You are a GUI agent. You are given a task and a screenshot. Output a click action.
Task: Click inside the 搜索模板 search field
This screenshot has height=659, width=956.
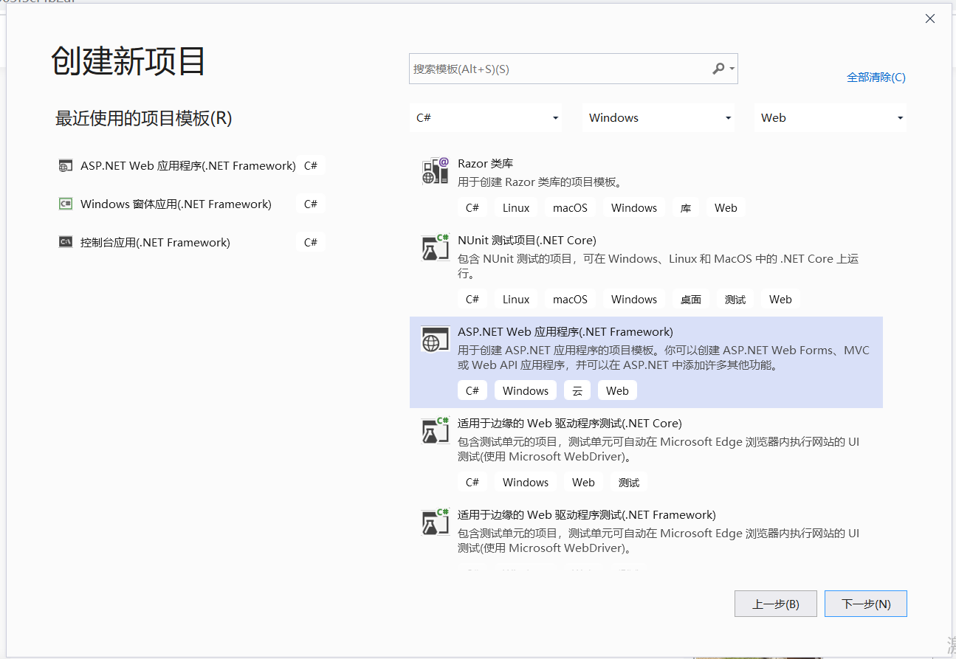[x=554, y=68]
